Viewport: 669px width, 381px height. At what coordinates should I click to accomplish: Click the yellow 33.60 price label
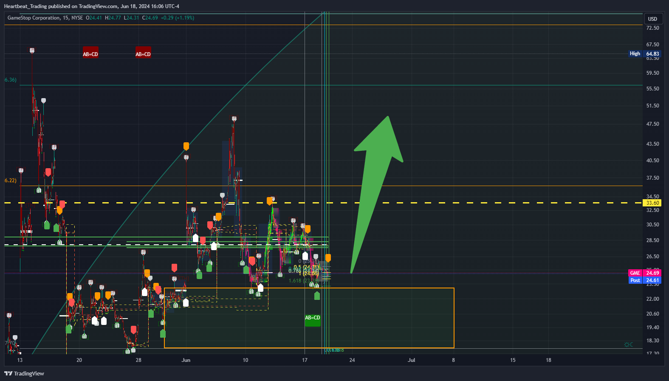coord(652,203)
